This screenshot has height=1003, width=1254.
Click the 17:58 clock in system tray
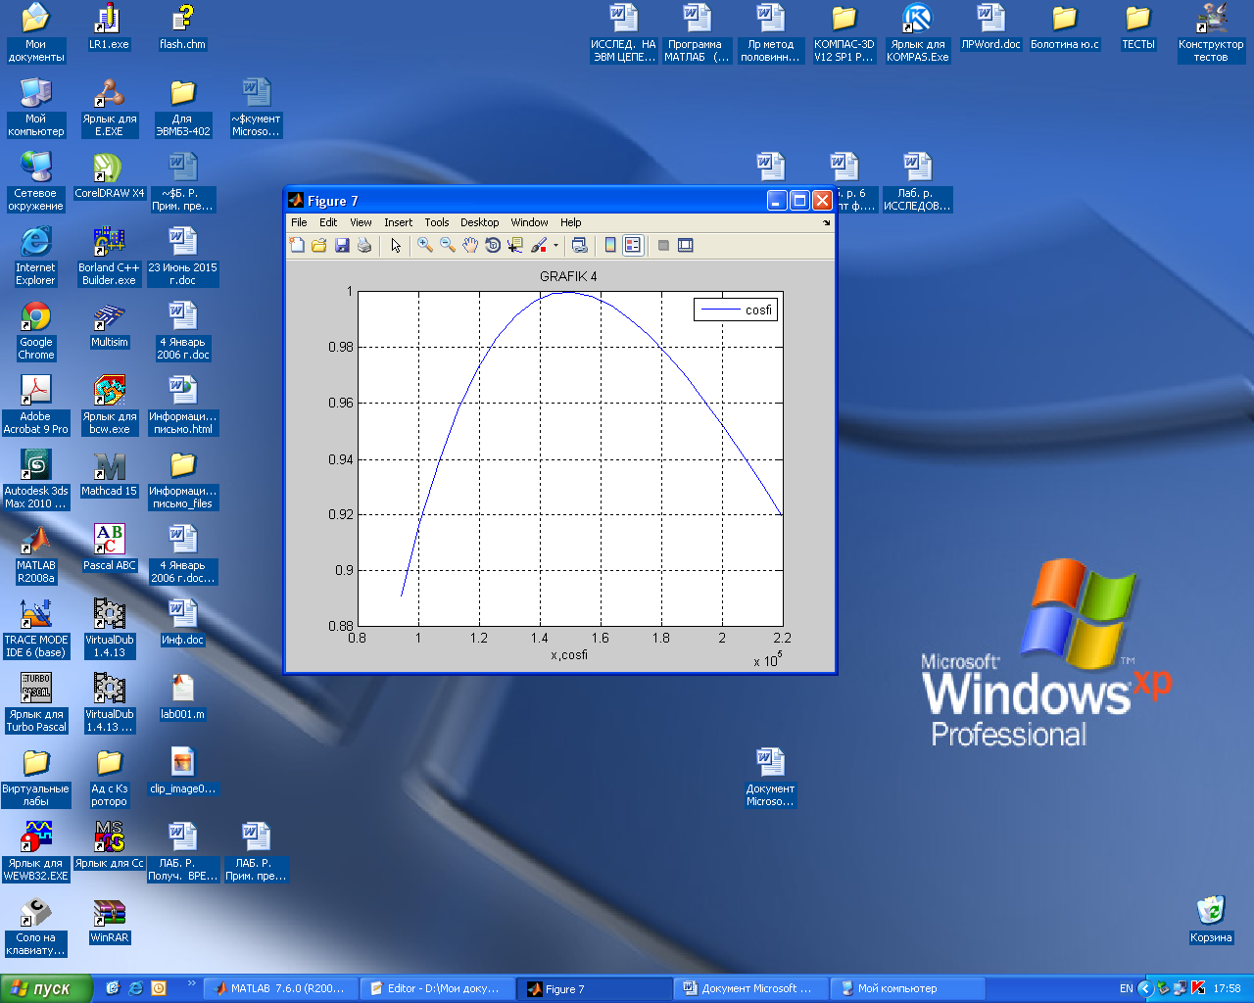[x=1227, y=988]
